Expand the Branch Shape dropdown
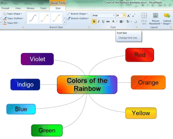This screenshot has width=173, height=139. [87, 14]
